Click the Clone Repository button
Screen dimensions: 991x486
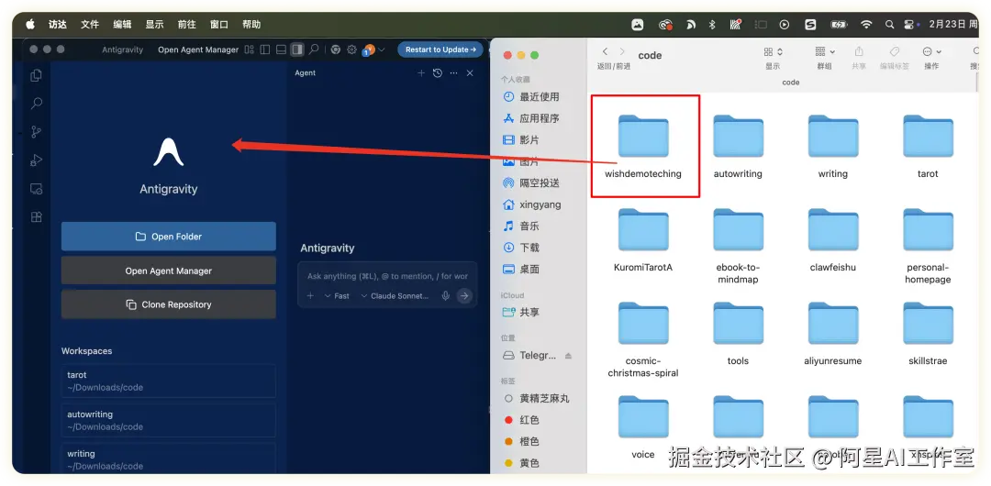pyautogui.click(x=169, y=304)
